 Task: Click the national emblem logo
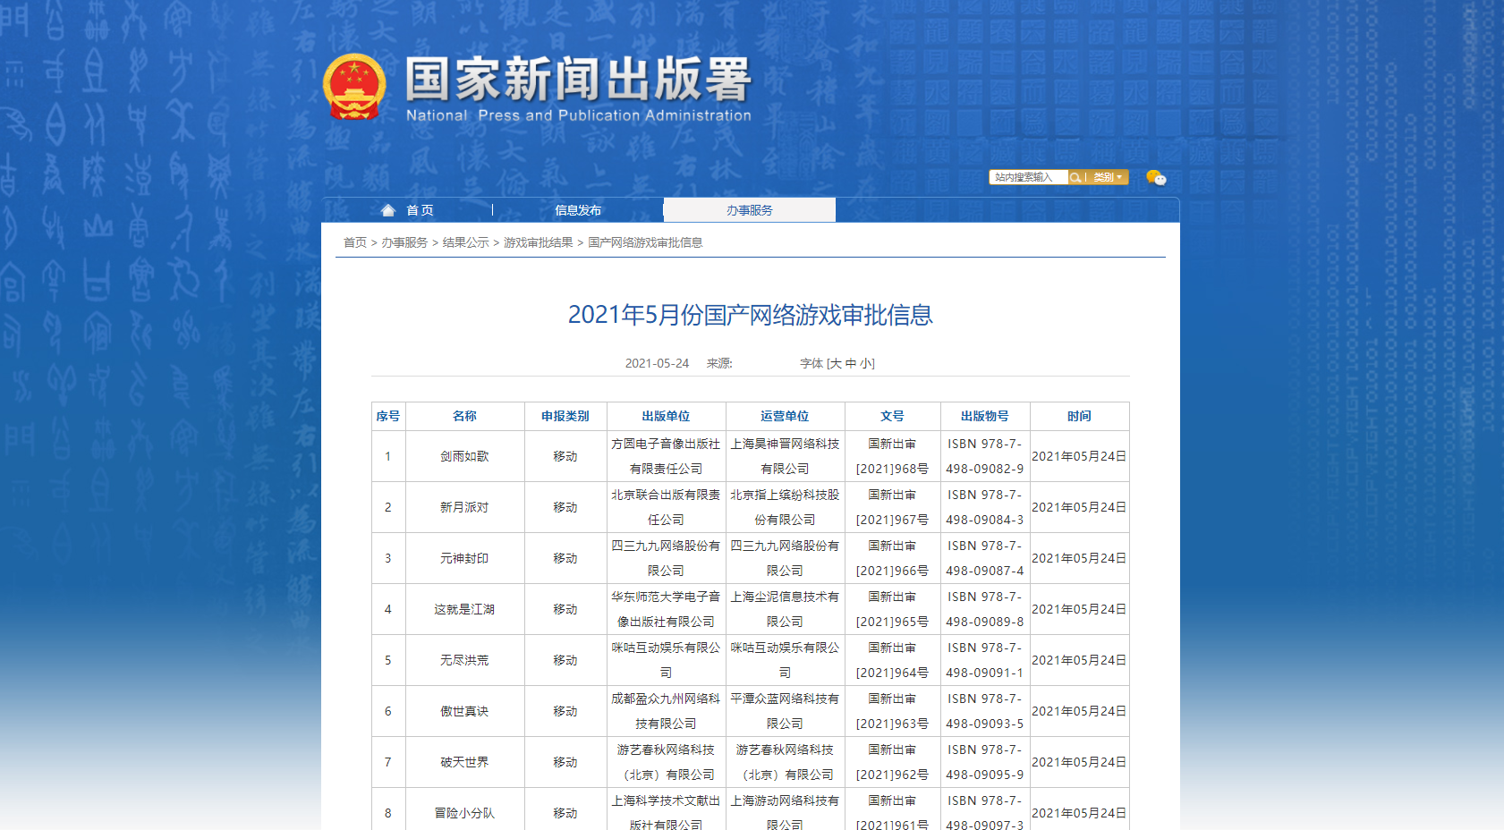click(354, 87)
